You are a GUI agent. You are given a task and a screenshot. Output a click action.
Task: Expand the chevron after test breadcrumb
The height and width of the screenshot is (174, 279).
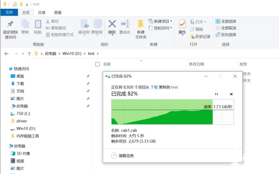click(98, 54)
